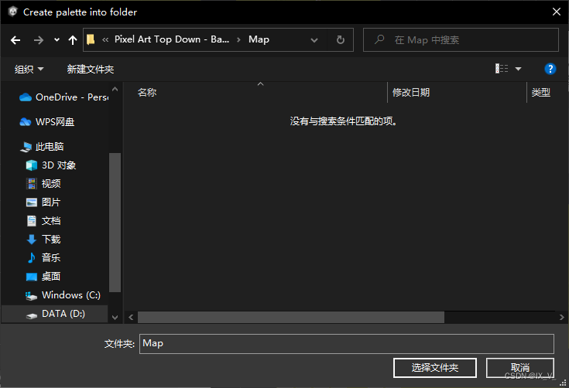Screen dimensions: 569x388
Task: Click horizontal scrollbar right arrow
Action: 561,318
